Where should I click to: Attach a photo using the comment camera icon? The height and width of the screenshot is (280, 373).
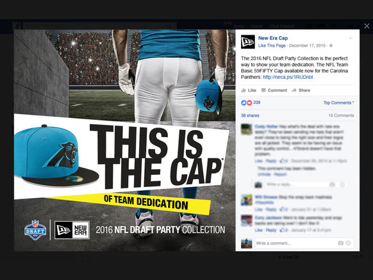point(341,243)
